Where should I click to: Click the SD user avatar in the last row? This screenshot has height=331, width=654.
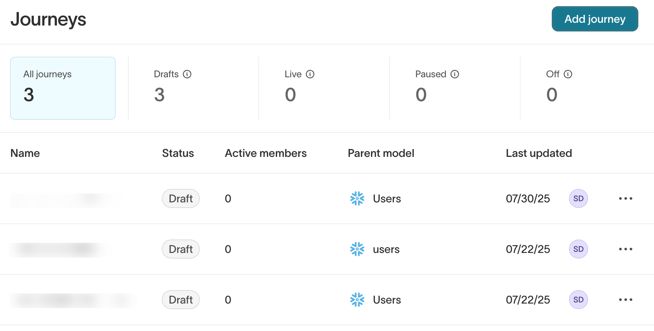578,300
